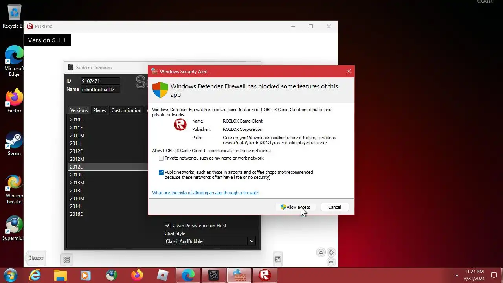Cancel the Windows Security Alert dialog
Image resolution: width=503 pixels, height=283 pixels.
coord(334,207)
